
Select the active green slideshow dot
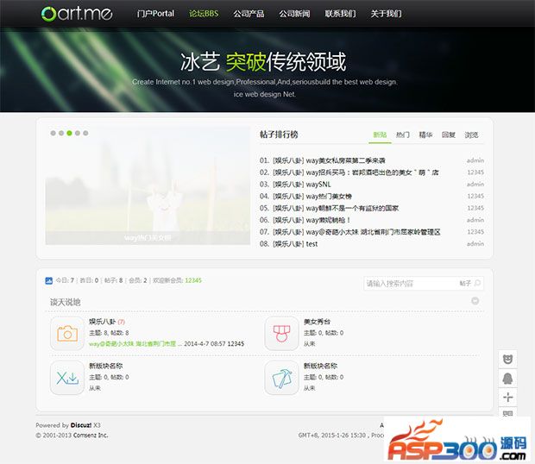click(x=69, y=133)
